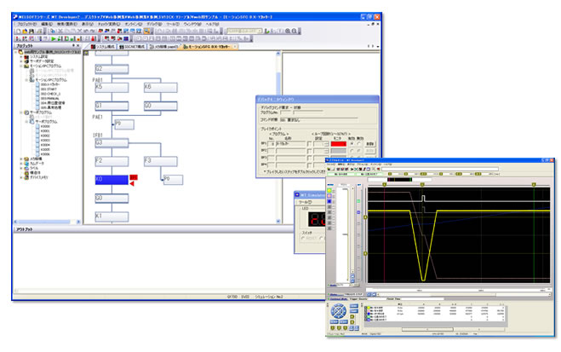Click the K0 highlighted blue SFC step
The width and height of the screenshot is (561, 352).
click(111, 180)
